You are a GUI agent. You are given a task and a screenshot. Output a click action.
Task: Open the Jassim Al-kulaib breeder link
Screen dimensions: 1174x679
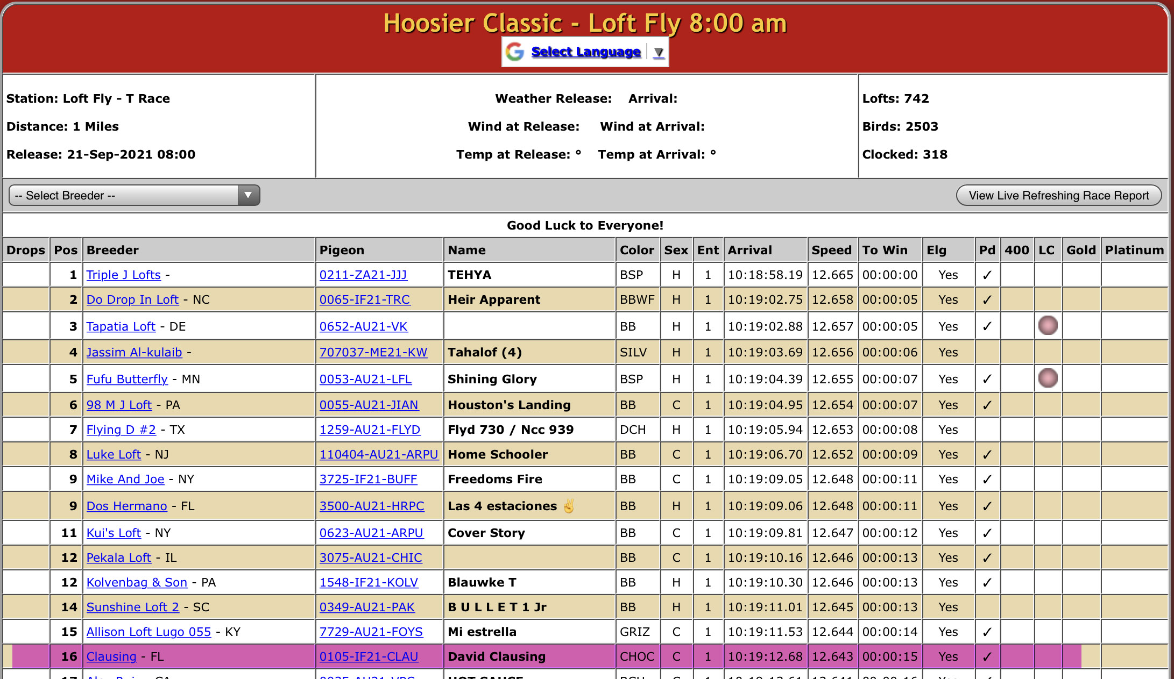(x=135, y=353)
